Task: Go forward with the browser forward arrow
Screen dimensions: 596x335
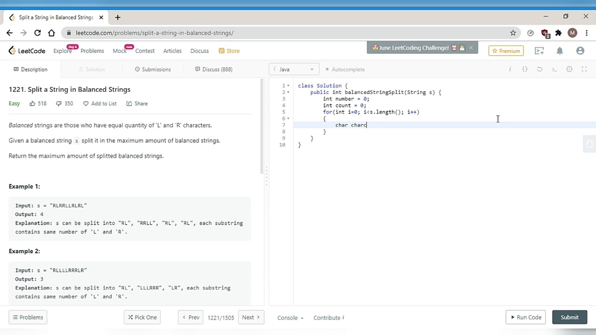Action: tap(23, 33)
